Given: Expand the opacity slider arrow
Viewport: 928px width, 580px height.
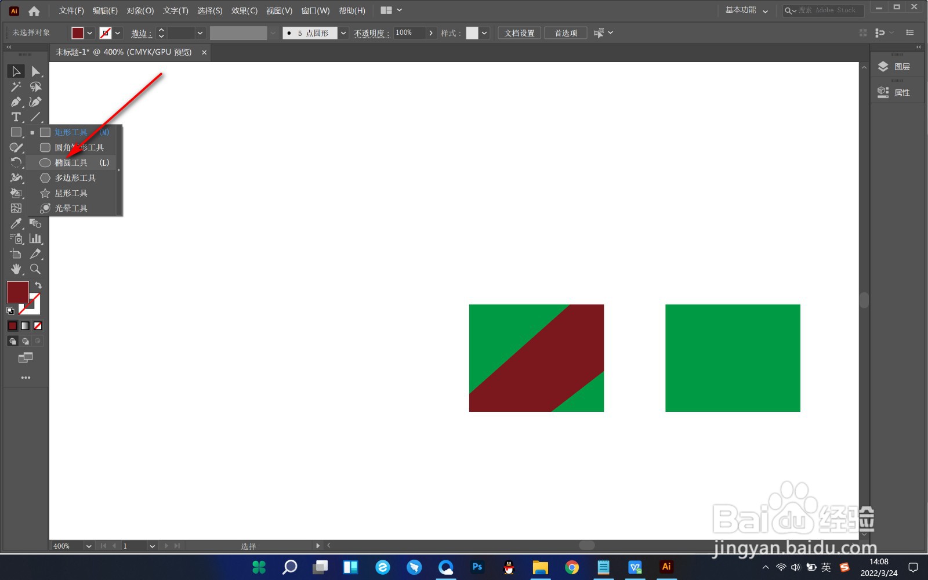Looking at the screenshot, I should point(431,33).
